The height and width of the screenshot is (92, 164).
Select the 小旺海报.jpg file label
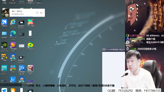coord(30,3)
